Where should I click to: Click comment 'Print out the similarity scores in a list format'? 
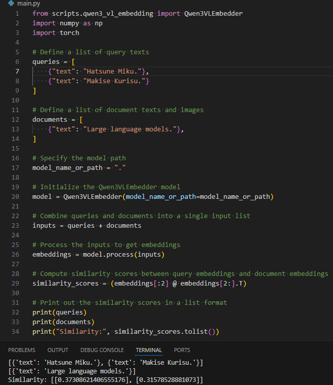click(130, 303)
